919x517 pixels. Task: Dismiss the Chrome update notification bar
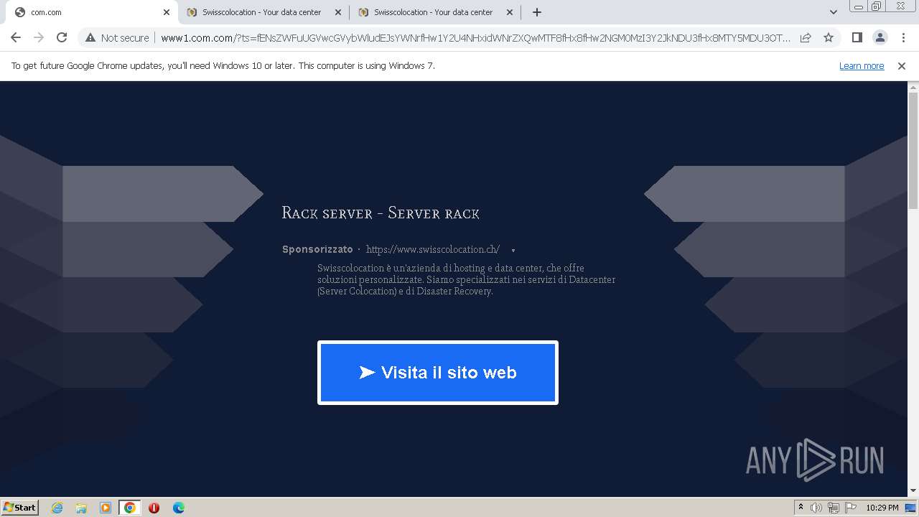tap(902, 66)
